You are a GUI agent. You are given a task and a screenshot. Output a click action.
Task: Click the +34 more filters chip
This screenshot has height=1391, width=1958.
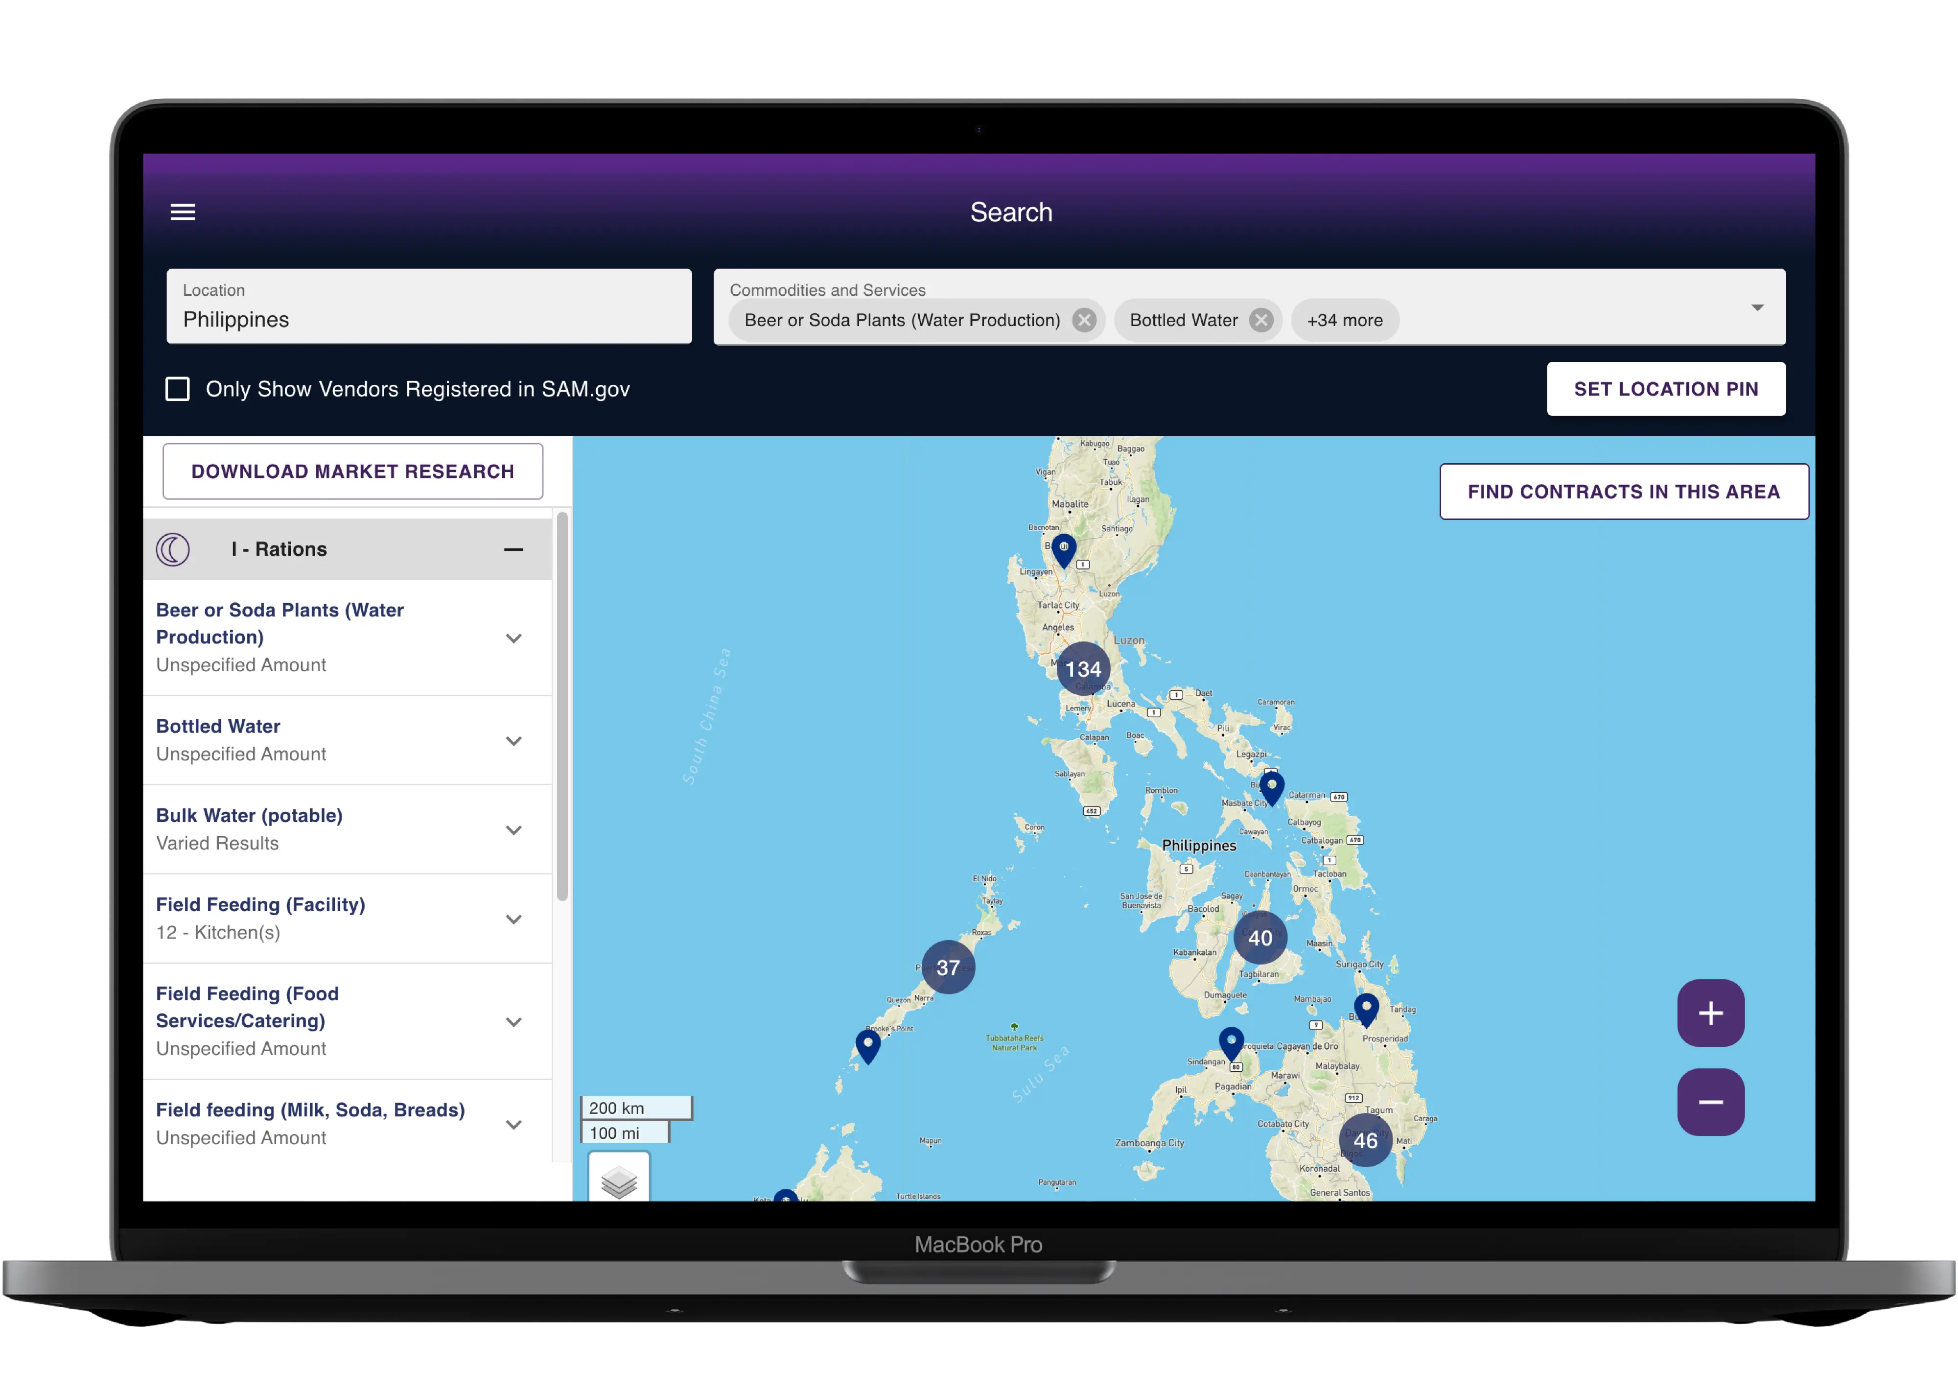(1344, 320)
